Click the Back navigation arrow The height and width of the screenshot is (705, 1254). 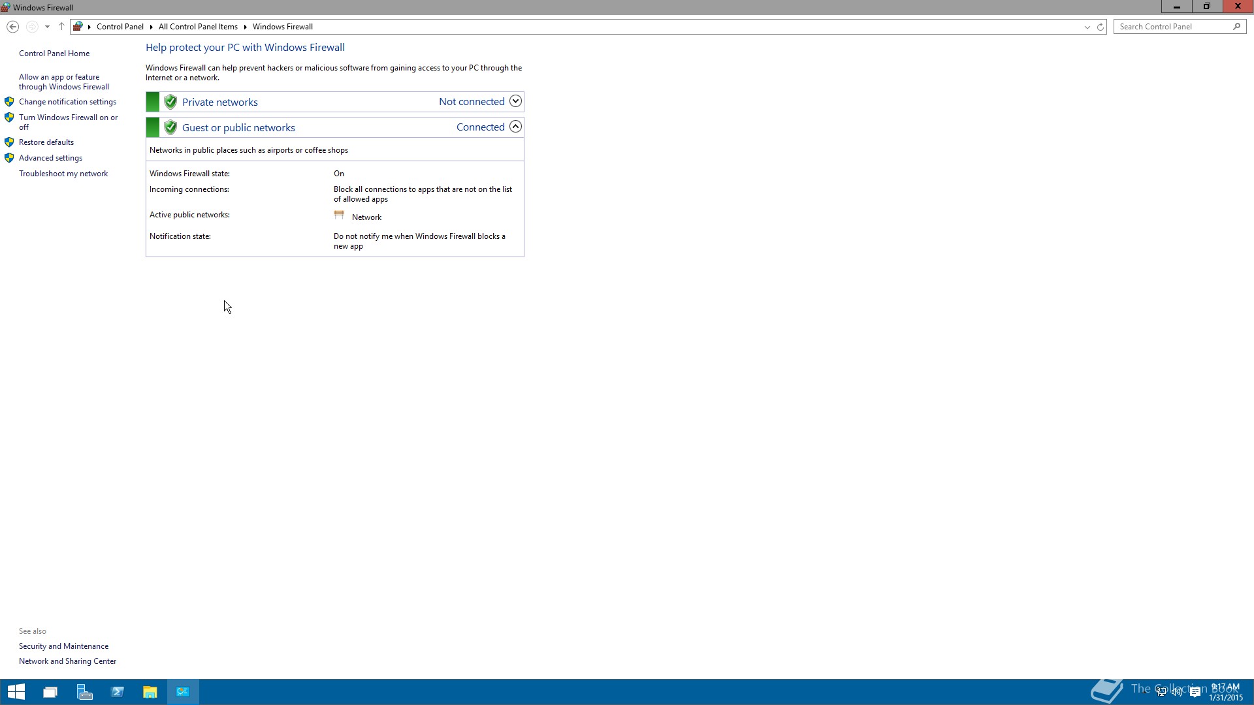[x=12, y=27]
